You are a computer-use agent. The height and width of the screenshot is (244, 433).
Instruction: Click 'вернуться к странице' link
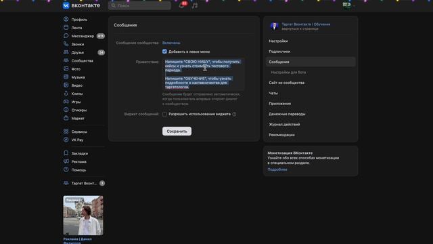point(300,28)
